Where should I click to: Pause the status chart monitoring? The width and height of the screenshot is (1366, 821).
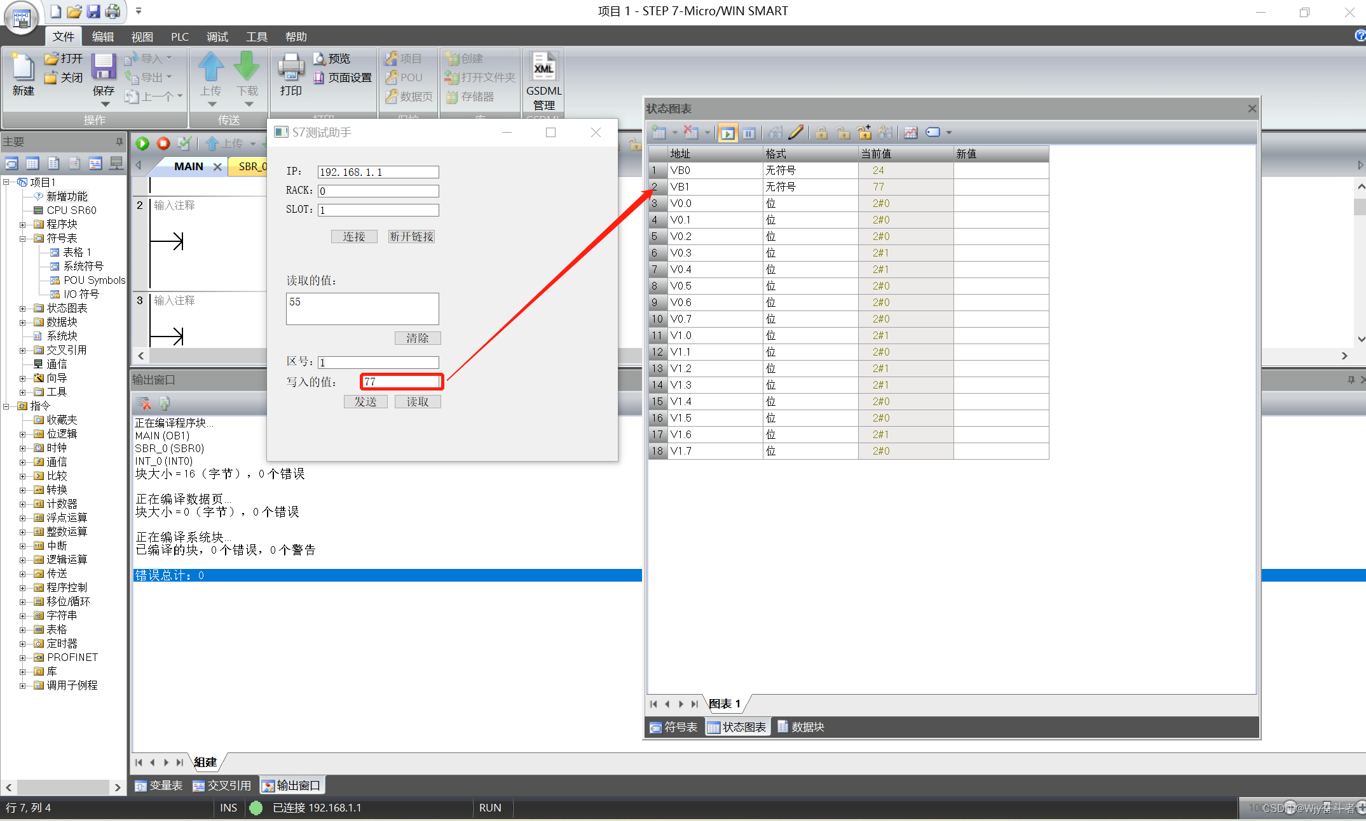749,133
